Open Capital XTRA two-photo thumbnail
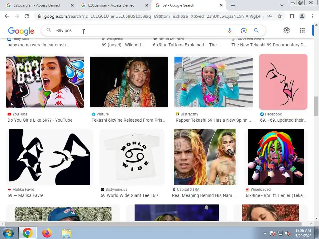The image size is (319, 239). coord(204,157)
